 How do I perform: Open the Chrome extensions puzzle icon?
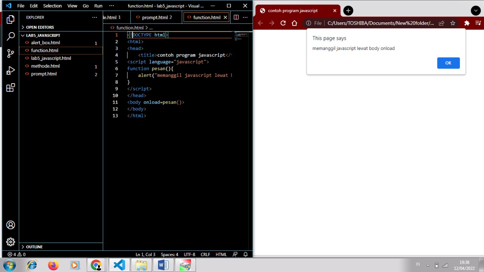(x=467, y=23)
